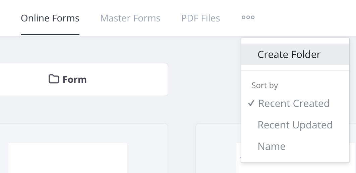Viewport: 356px width, 173px height.
Task: Sort forms by Recent Updated
Action: [x=295, y=125]
